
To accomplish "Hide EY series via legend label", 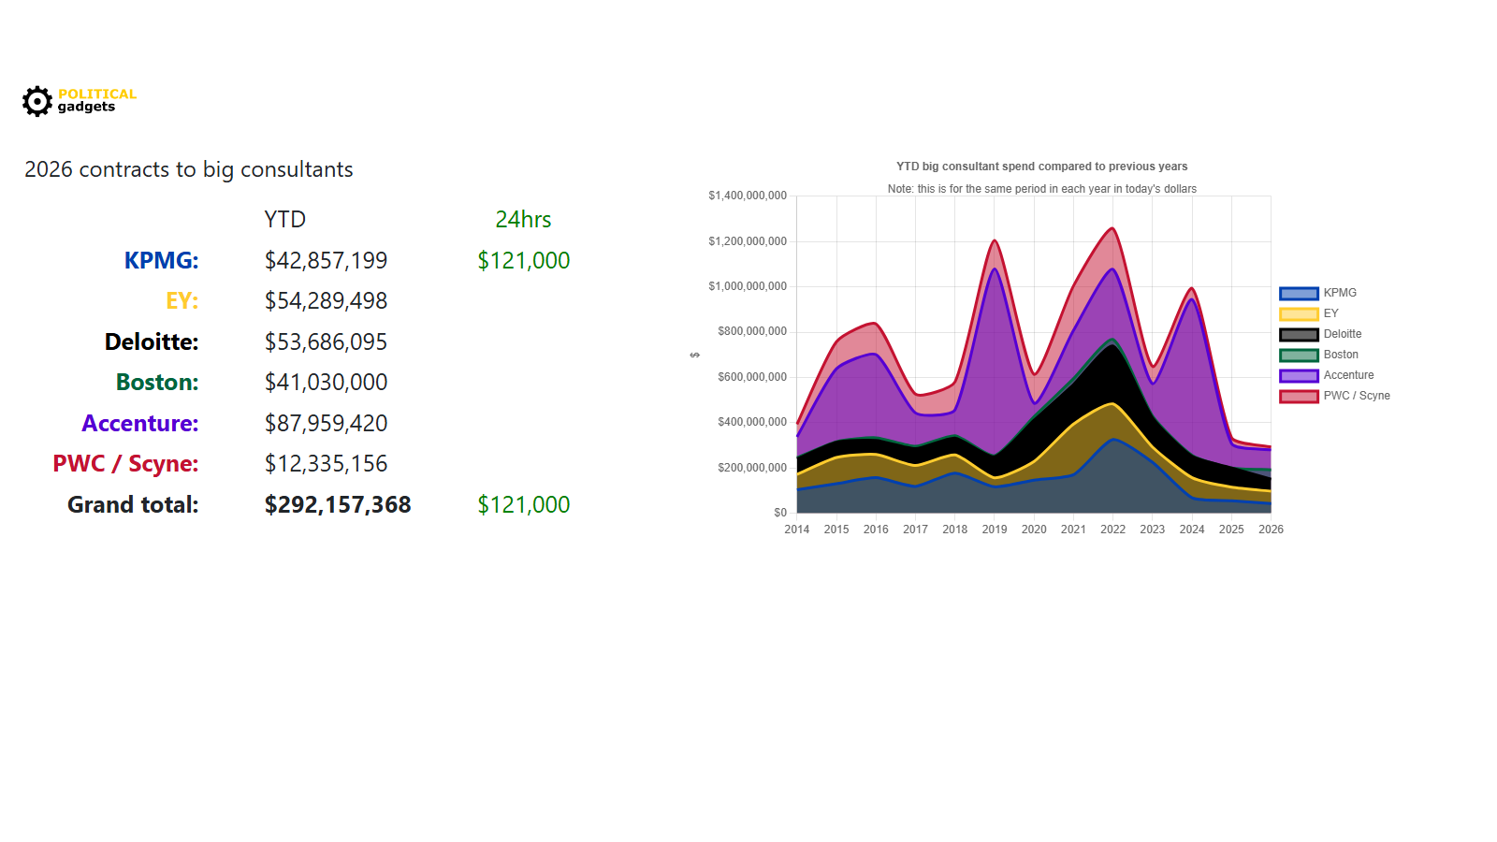I will point(1330,313).
